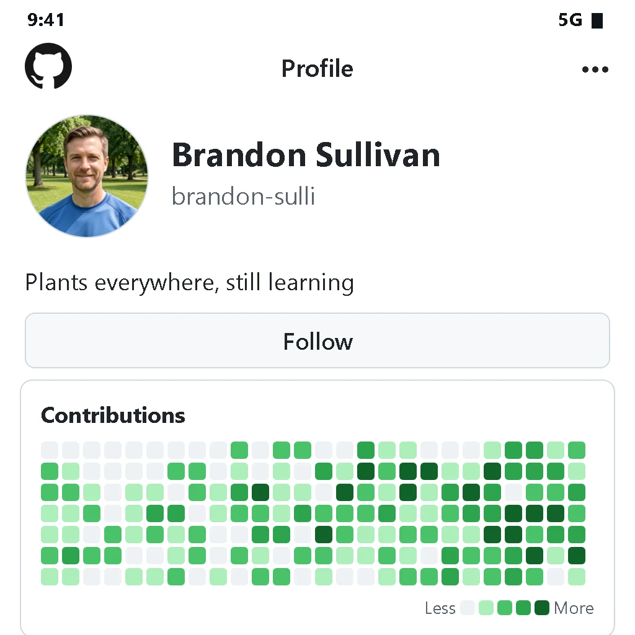Select the last contribution cell in the bottom row
The height and width of the screenshot is (635, 635).
coord(577,577)
